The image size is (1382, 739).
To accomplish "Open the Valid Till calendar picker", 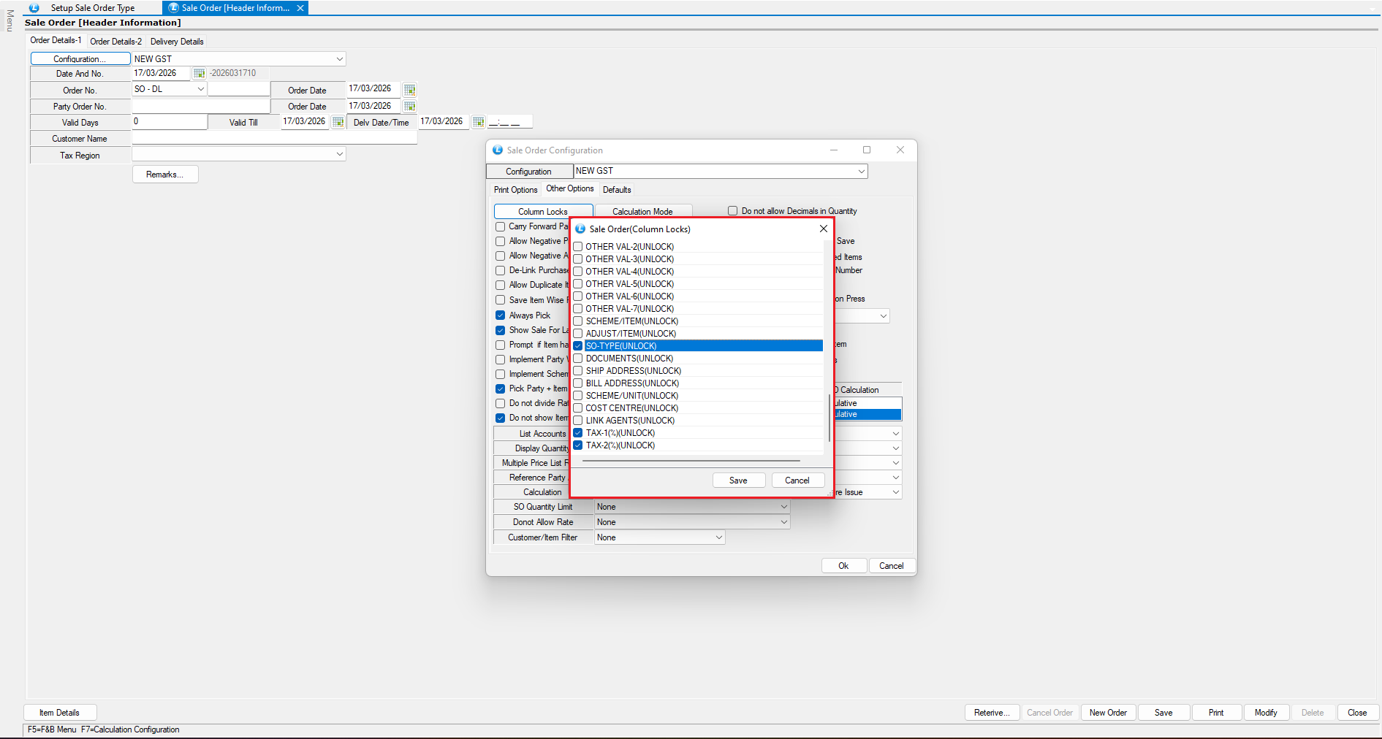I will click(x=338, y=122).
